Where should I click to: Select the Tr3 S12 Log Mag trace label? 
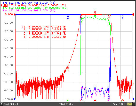coord(35,8)
